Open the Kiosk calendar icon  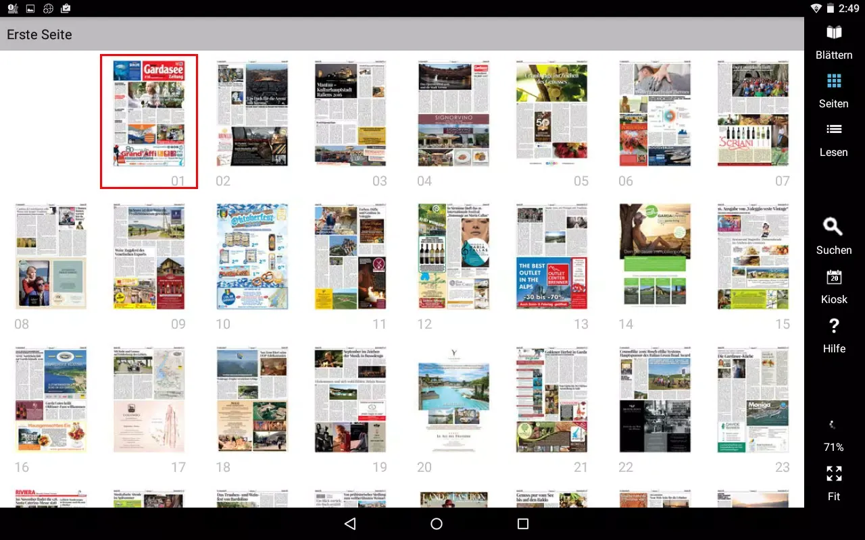(834, 277)
